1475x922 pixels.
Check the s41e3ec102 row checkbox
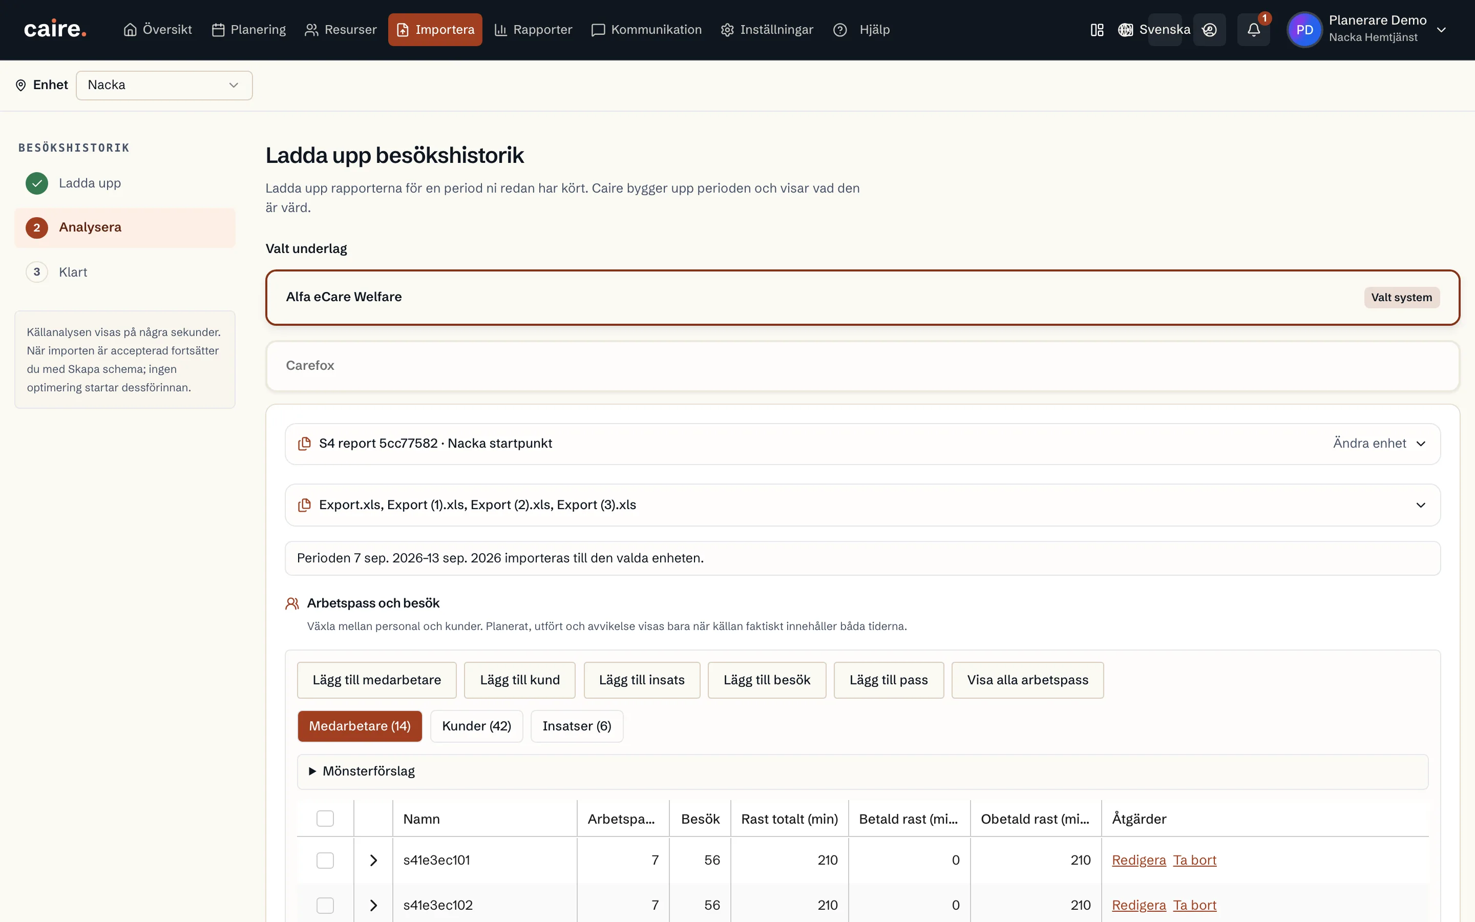pos(325,905)
